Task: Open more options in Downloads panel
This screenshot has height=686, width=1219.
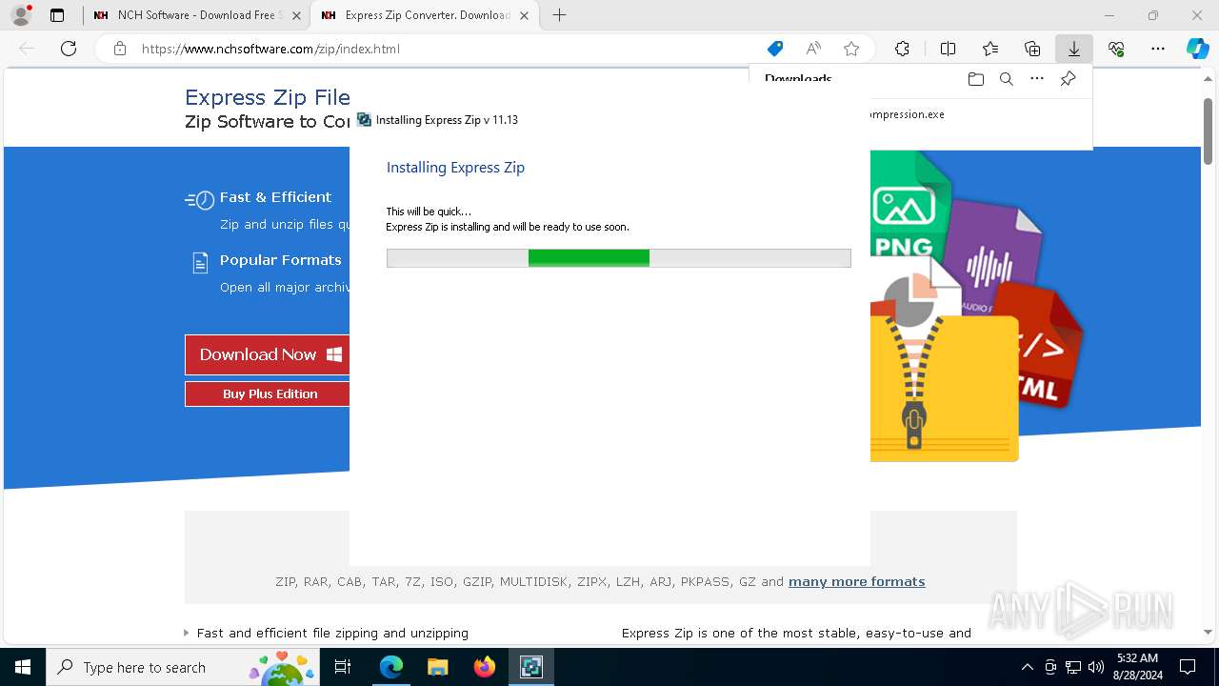Action: click(x=1037, y=79)
